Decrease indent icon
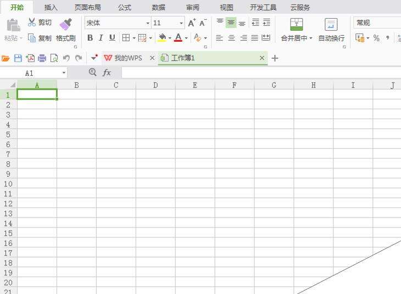The height and width of the screenshot is (294, 401). coord(255,23)
